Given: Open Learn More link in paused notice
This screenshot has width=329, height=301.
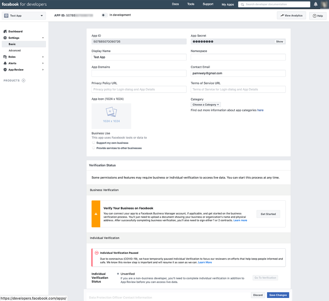Looking at the screenshot, I should coord(205,262).
